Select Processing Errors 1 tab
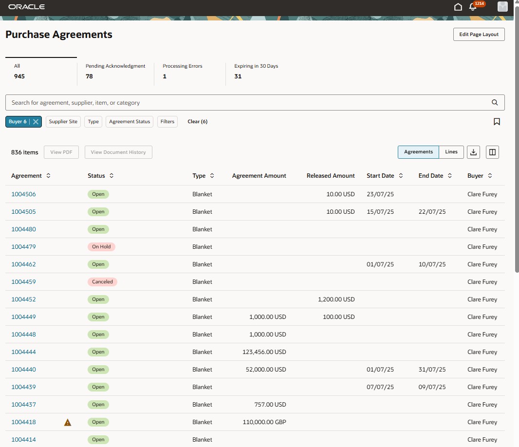 190,72
